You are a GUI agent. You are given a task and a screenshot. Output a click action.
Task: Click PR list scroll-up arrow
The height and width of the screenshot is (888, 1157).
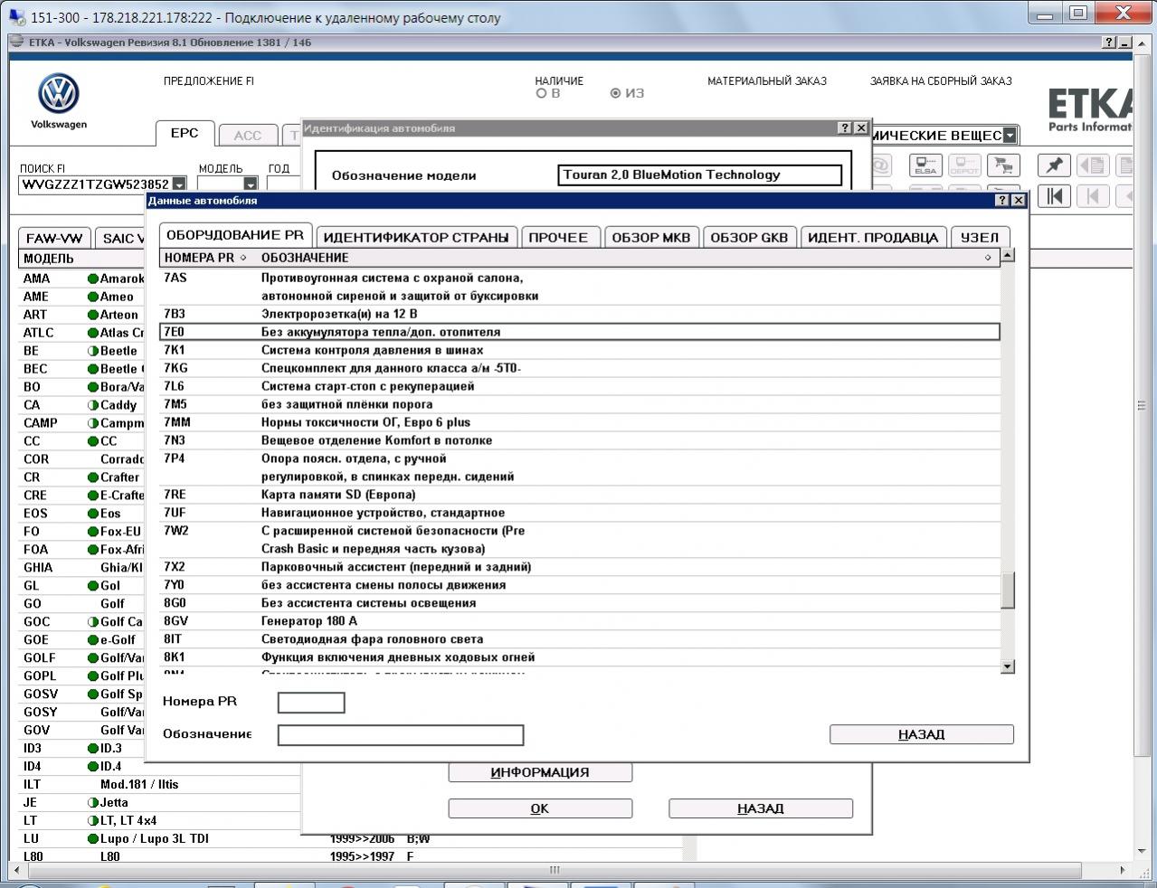(x=1008, y=255)
